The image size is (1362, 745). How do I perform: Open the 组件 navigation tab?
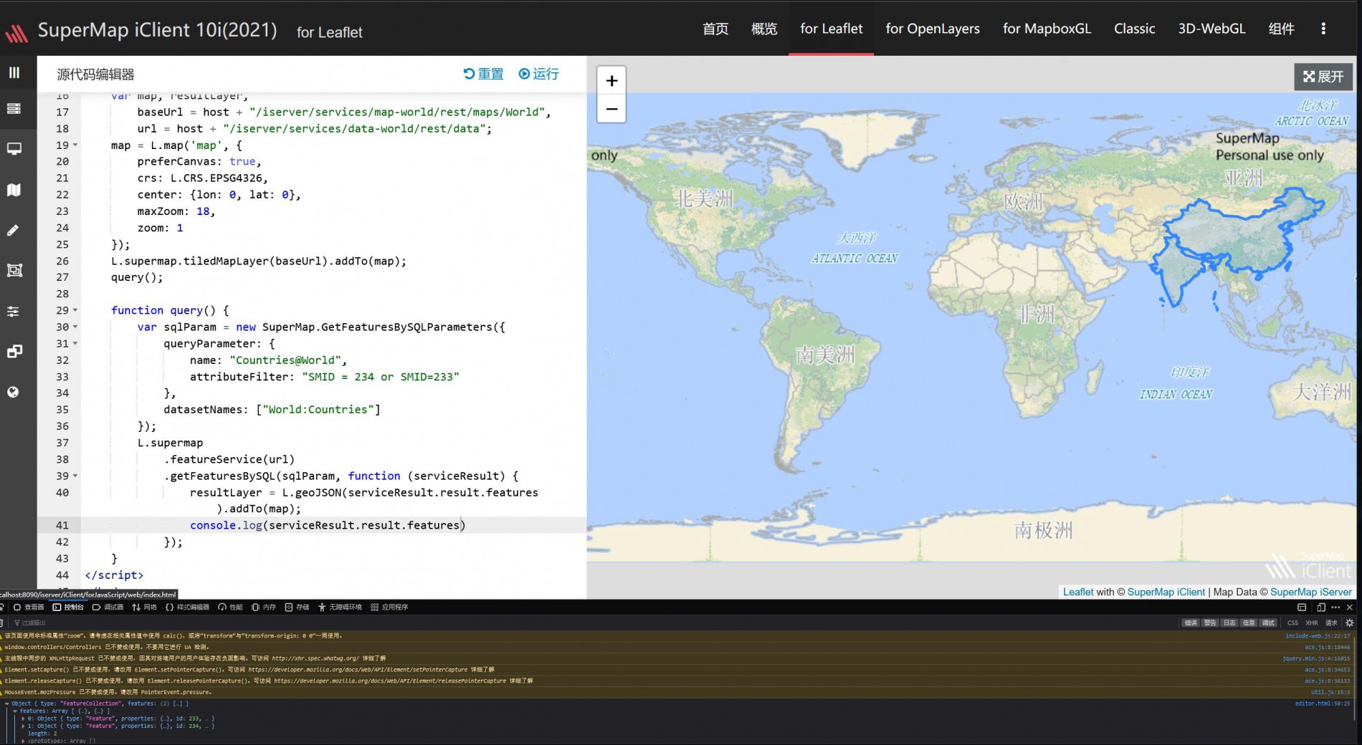coord(1282,29)
